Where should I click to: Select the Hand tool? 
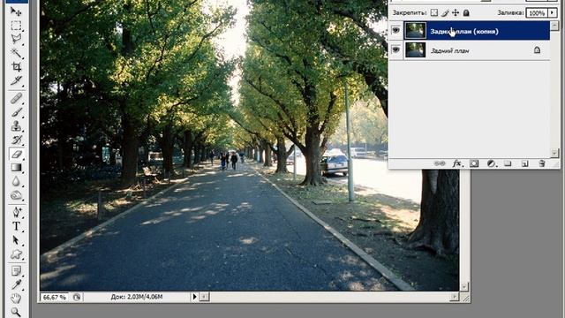point(16,299)
